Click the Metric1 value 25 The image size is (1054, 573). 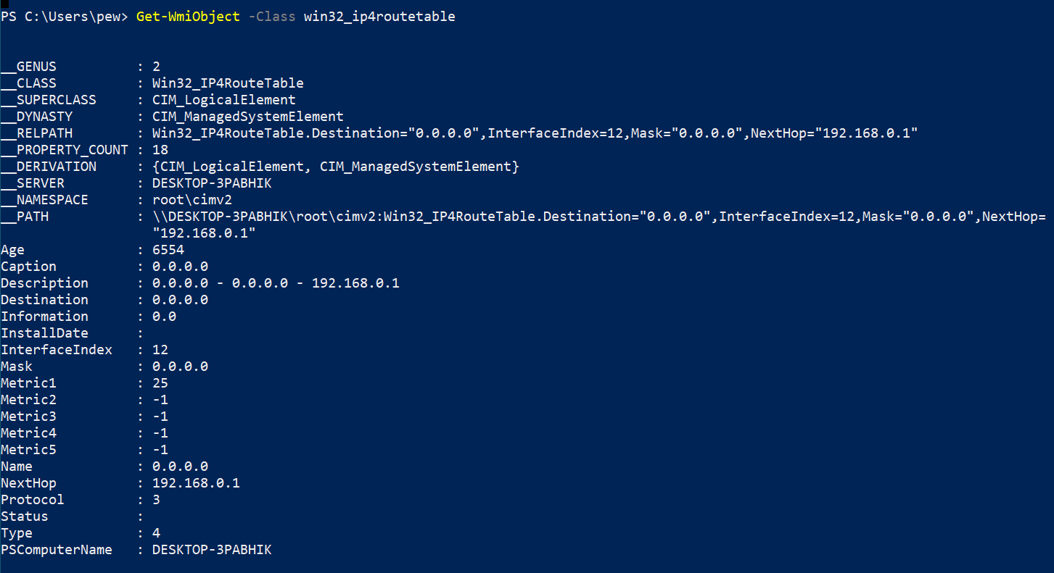click(160, 383)
